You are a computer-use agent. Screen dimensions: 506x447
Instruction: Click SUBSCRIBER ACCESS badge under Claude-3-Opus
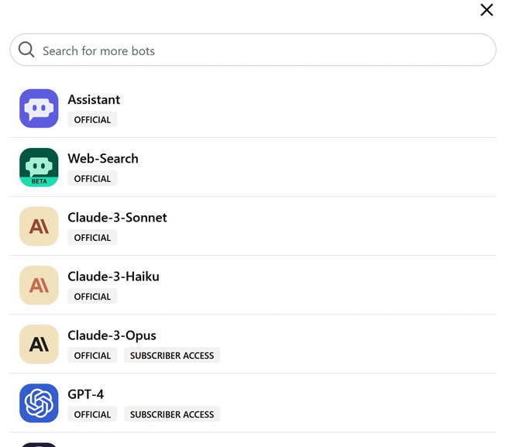tap(171, 356)
